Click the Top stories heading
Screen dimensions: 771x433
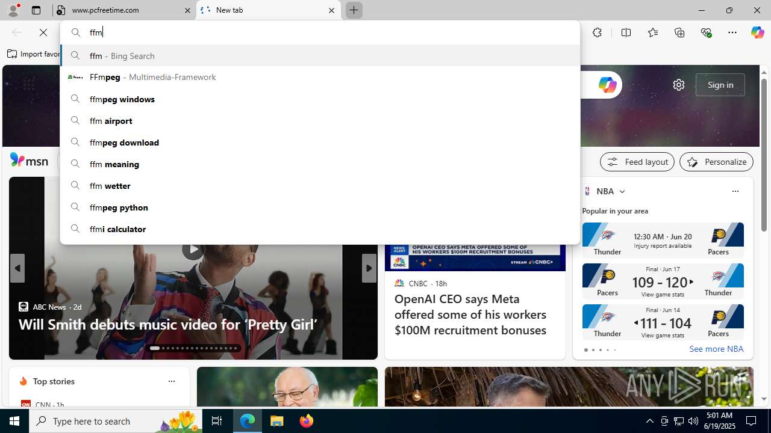point(54,381)
